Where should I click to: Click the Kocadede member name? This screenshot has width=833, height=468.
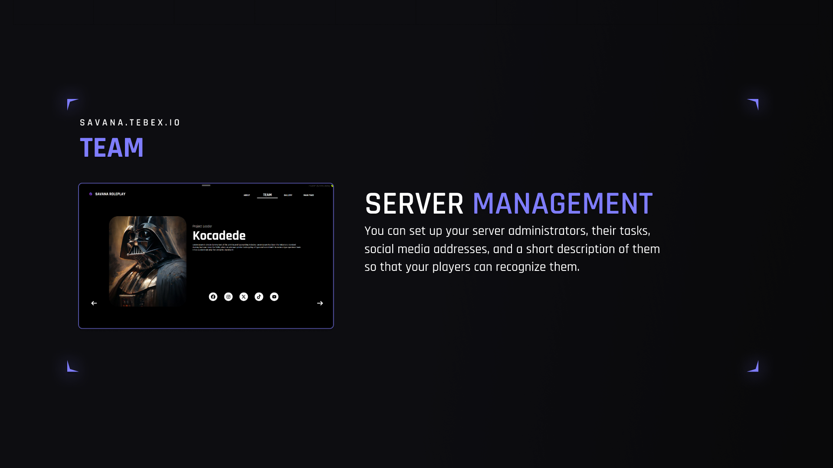click(219, 236)
